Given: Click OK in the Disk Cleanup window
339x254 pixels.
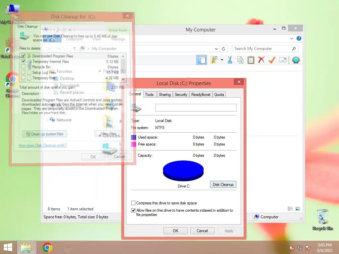Looking at the screenshot, I should click(x=93, y=156).
